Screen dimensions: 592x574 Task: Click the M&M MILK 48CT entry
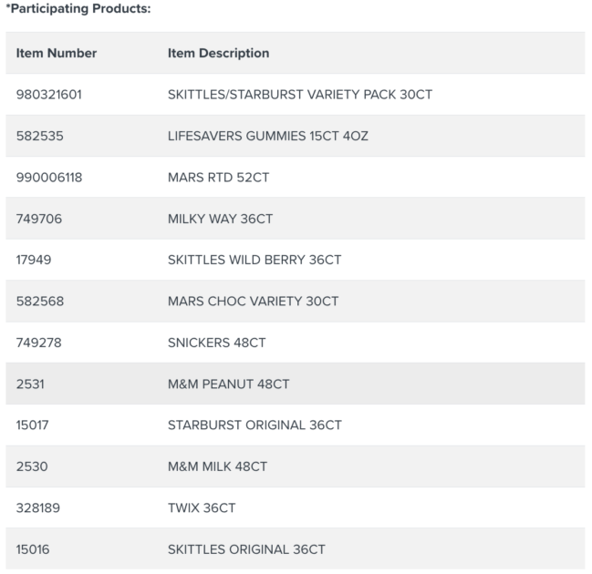click(x=217, y=466)
